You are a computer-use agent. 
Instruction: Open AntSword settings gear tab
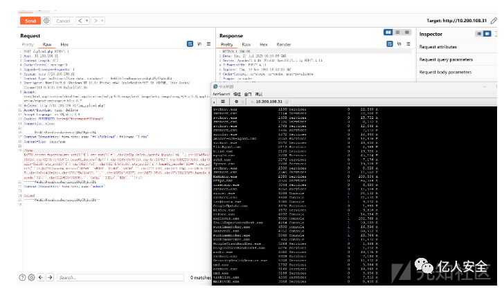click(237, 102)
